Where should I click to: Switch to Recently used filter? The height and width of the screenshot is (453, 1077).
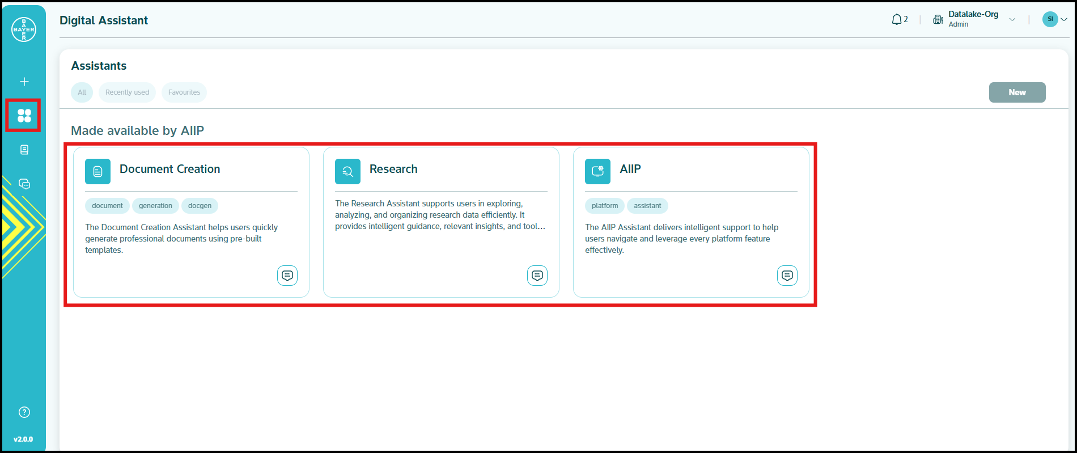click(x=127, y=92)
